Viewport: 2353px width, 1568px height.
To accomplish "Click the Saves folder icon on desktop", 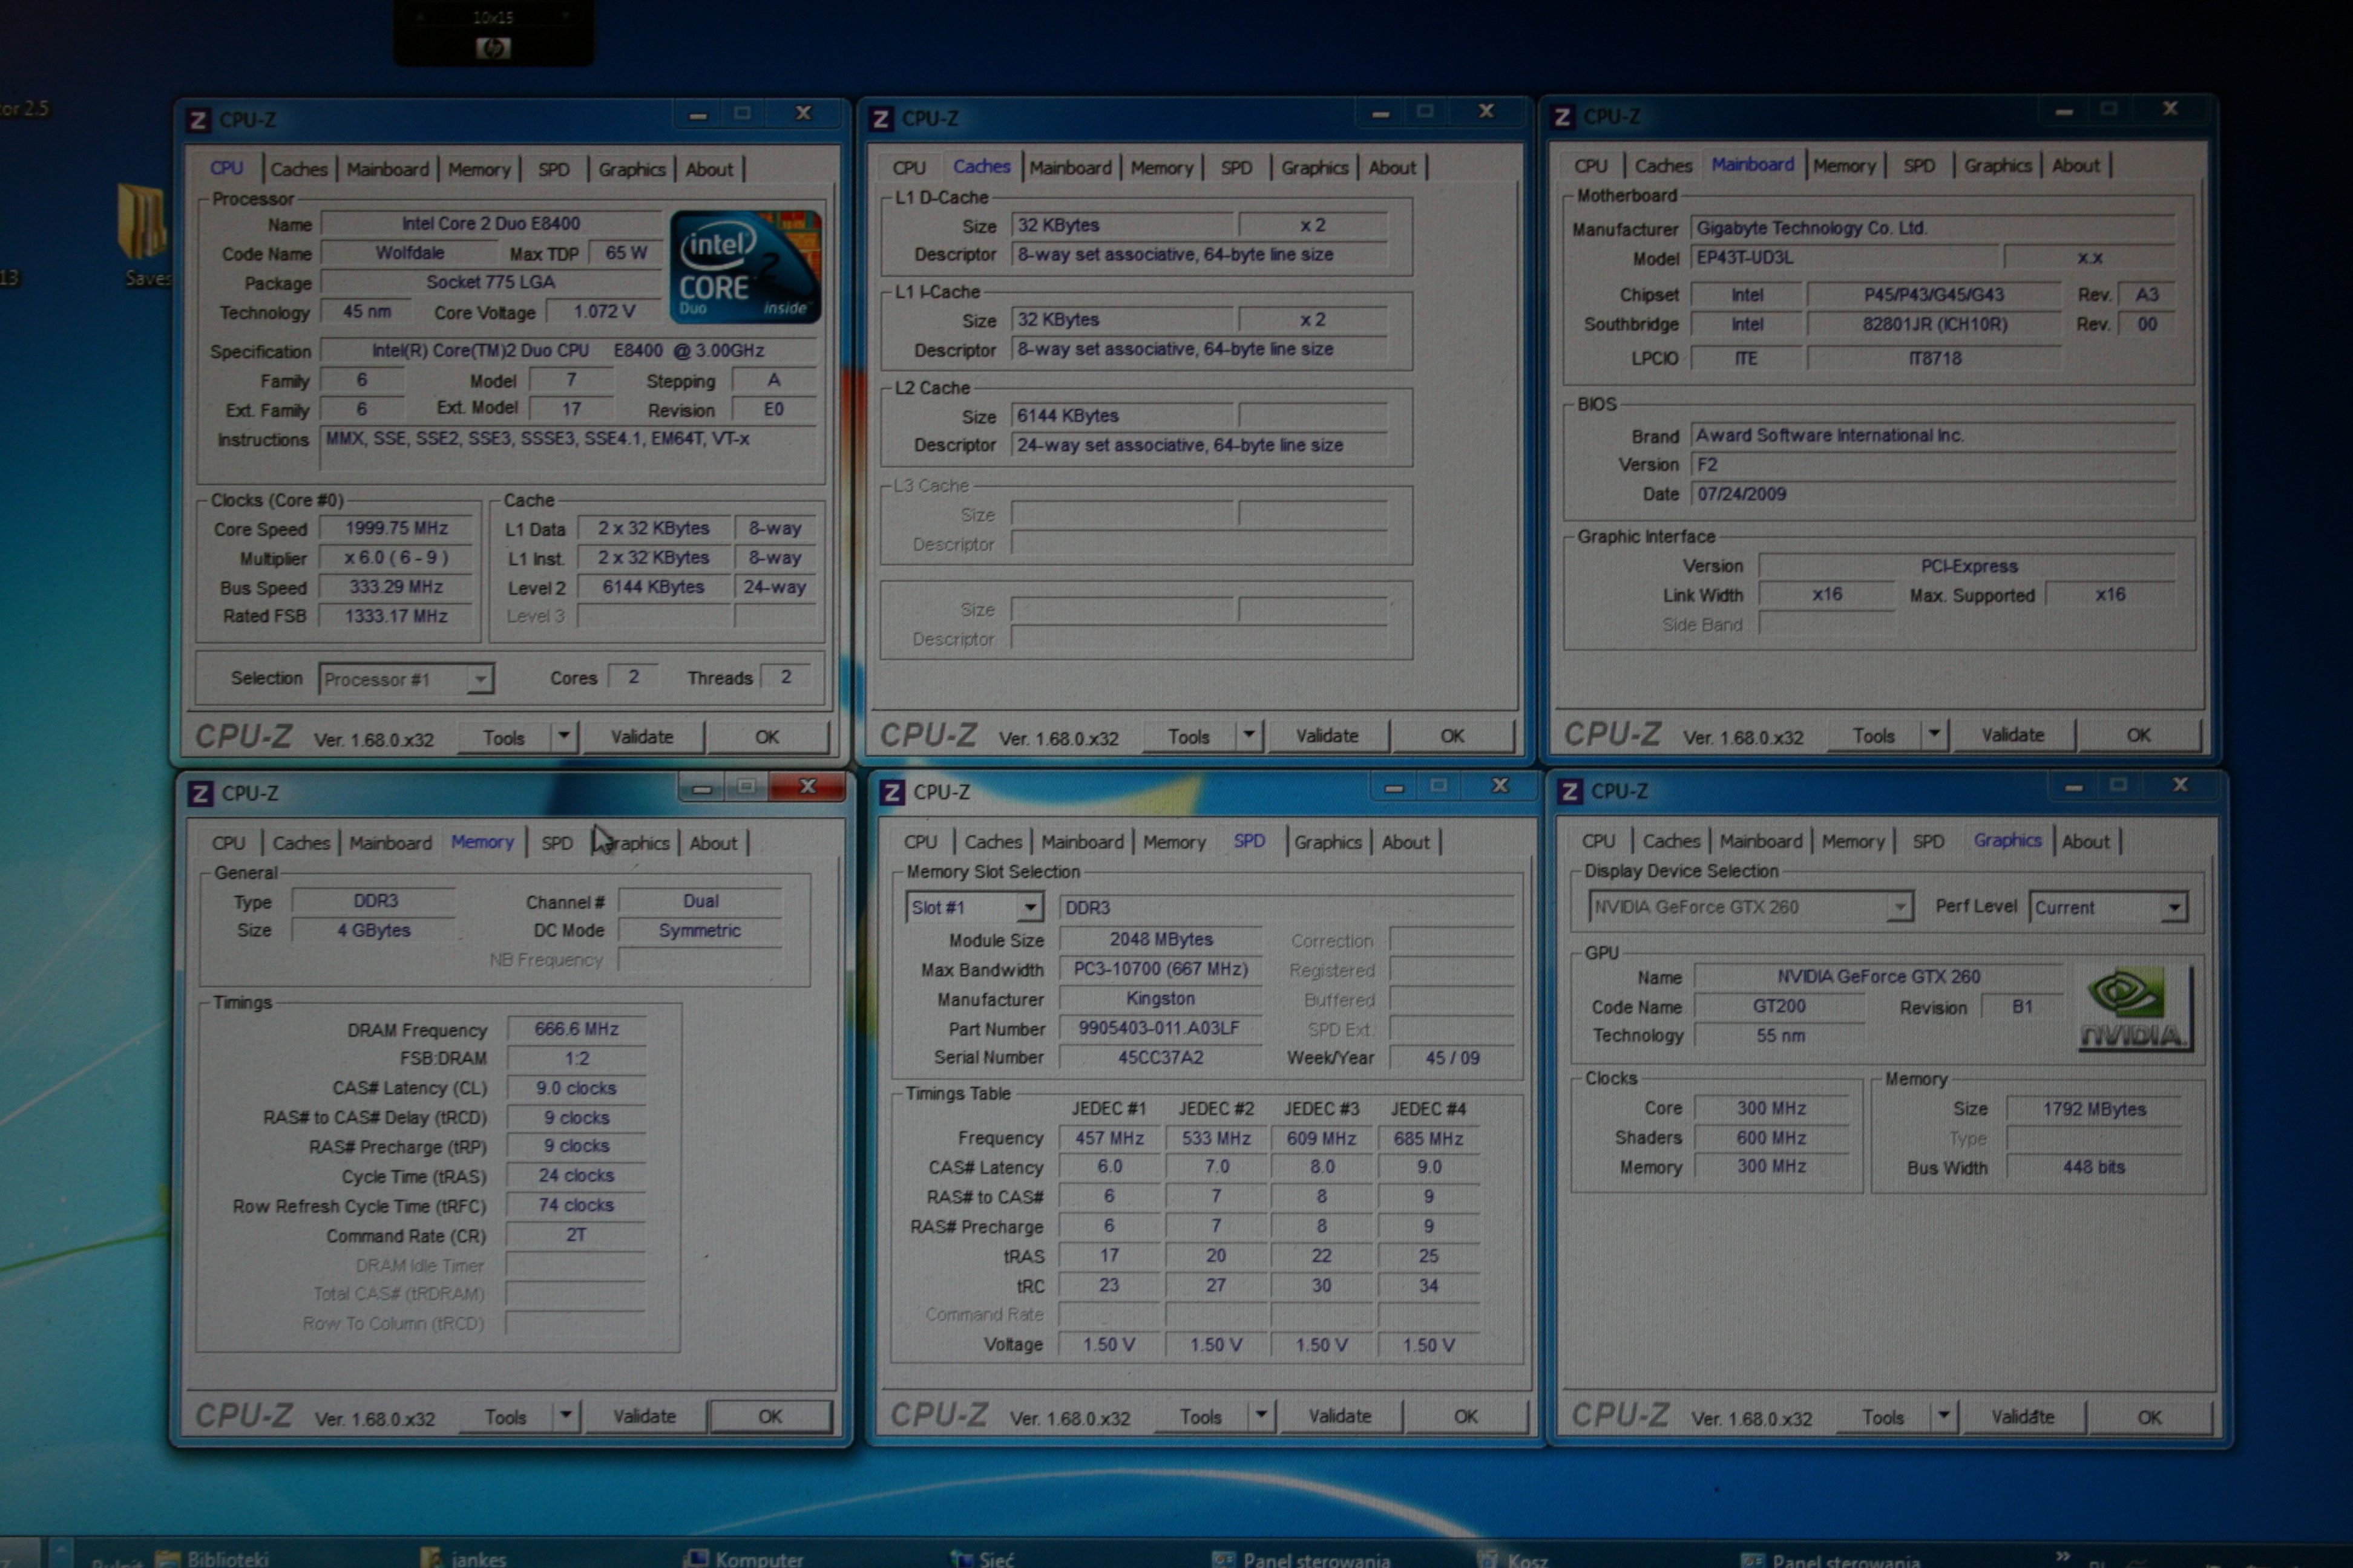I will pyautogui.click(x=141, y=222).
